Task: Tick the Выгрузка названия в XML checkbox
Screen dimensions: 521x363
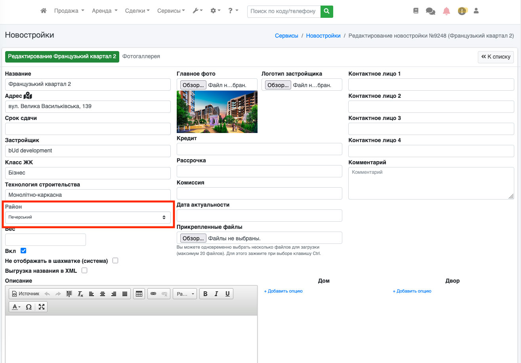Action: coord(84,271)
